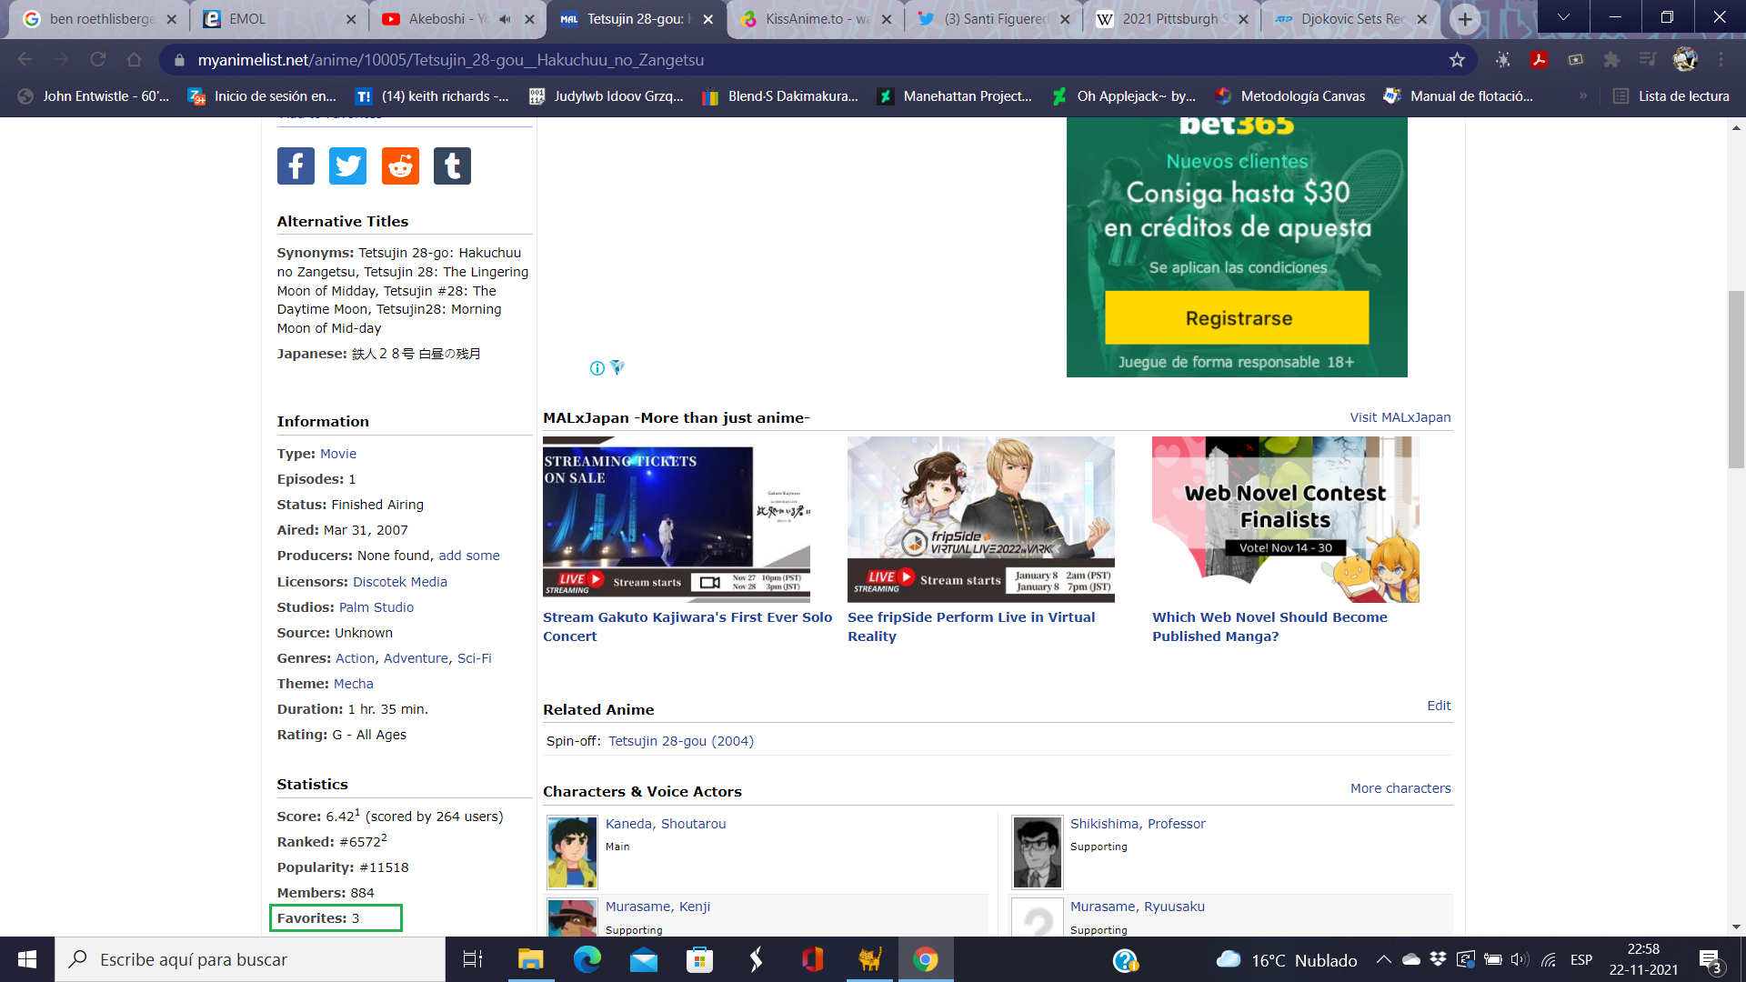1746x982 pixels.
Task: Share page on Facebook icon
Action: [296, 165]
